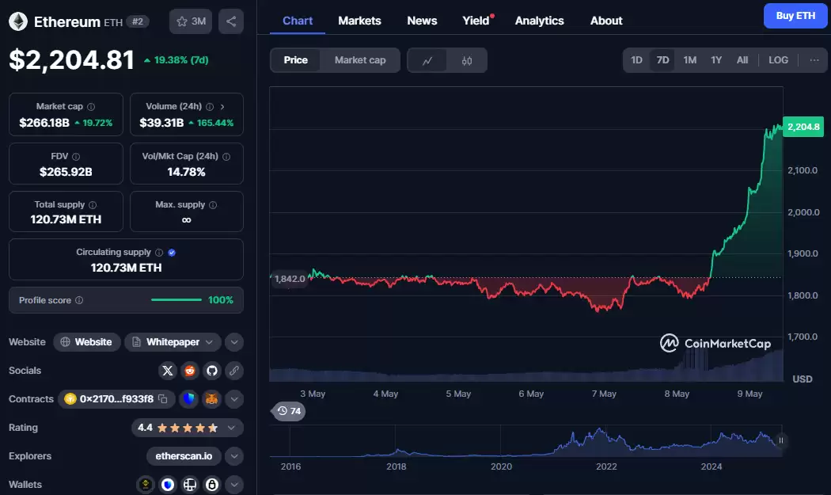Toggle LOG scale on chart
Screen dimensions: 831x495
[x=778, y=60]
